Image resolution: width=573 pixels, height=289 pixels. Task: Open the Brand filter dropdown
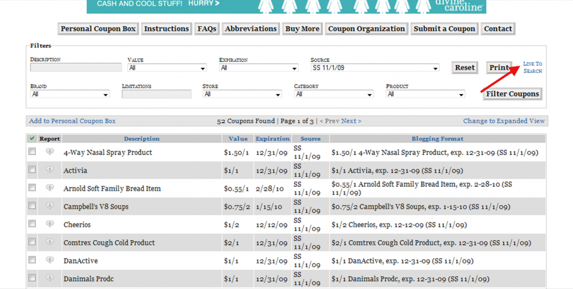(x=70, y=94)
